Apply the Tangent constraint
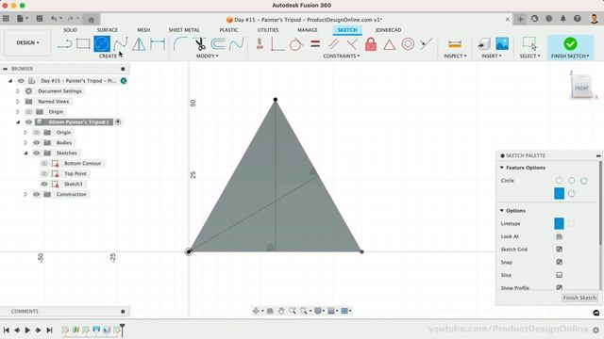 pos(295,44)
